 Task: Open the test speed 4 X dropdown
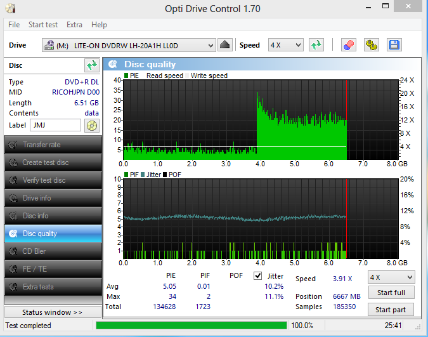click(x=391, y=277)
